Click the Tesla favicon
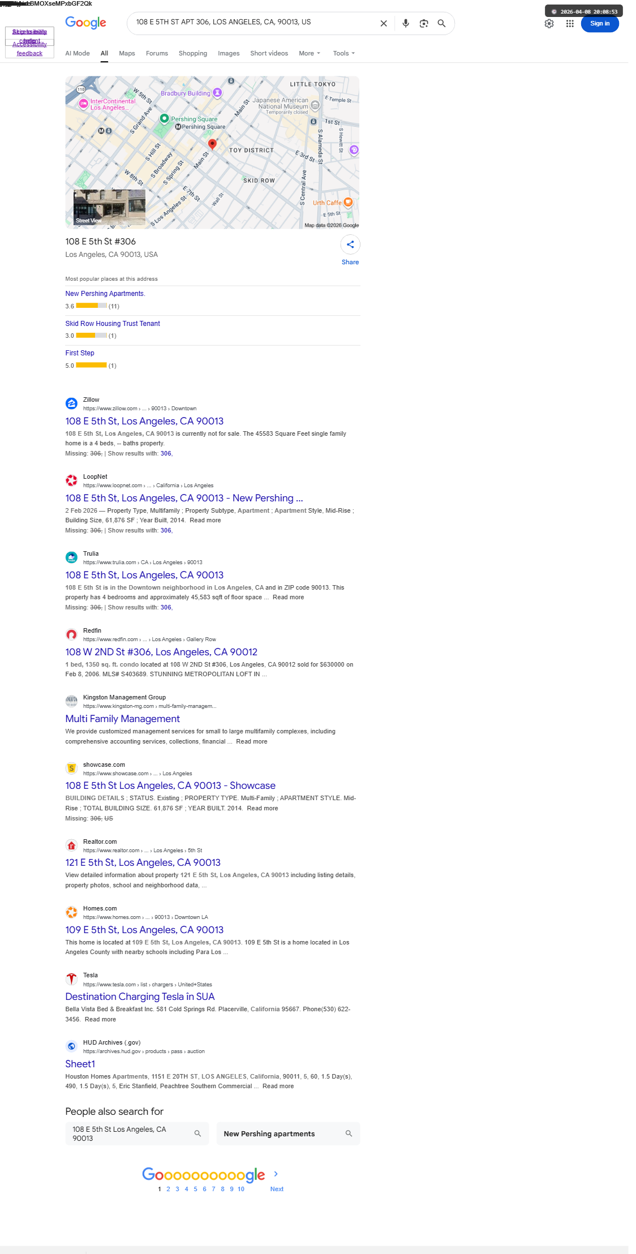The width and height of the screenshot is (636, 1254). coord(71,979)
